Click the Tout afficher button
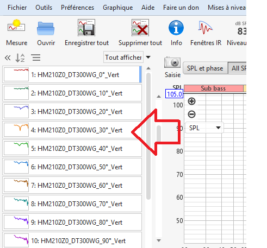This screenshot has width=267, height=248. coord(123,58)
